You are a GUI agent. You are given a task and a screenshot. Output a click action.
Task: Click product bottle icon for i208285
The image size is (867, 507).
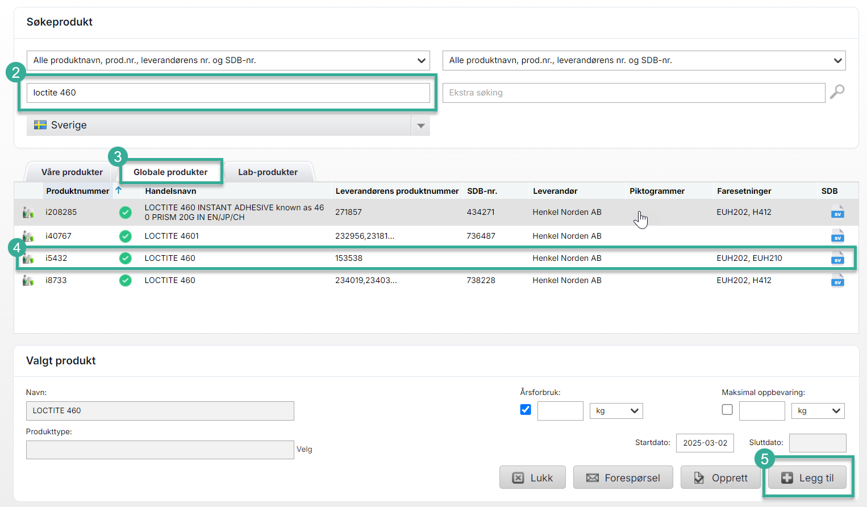tap(28, 213)
